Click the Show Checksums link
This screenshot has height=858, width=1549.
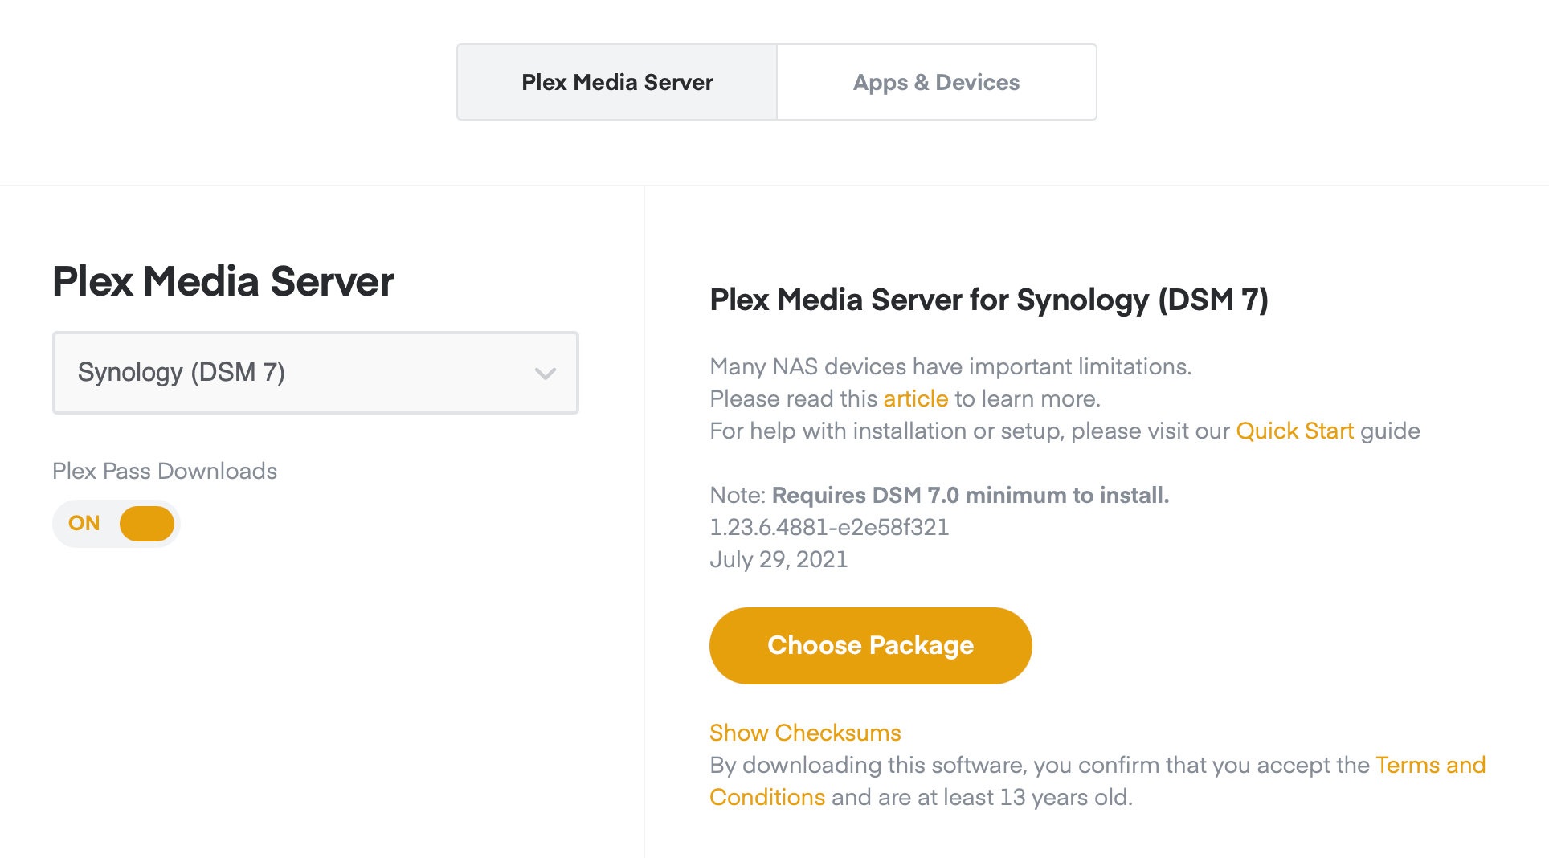click(805, 733)
